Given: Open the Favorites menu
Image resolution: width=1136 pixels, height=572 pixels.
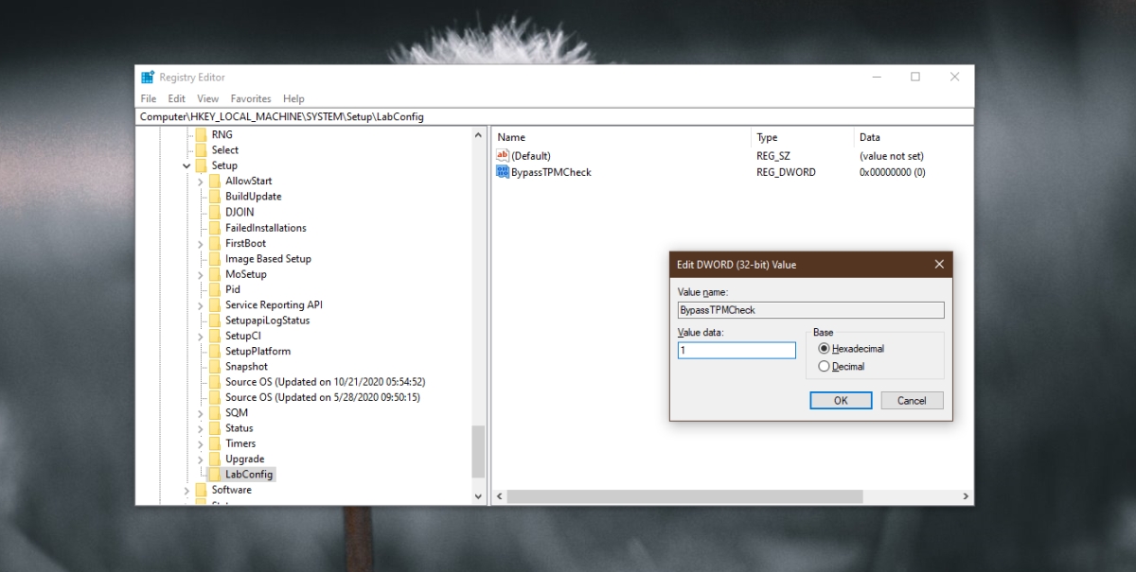Looking at the screenshot, I should click(251, 98).
